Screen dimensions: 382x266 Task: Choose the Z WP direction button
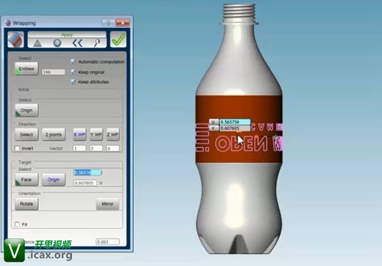(x=113, y=135)
